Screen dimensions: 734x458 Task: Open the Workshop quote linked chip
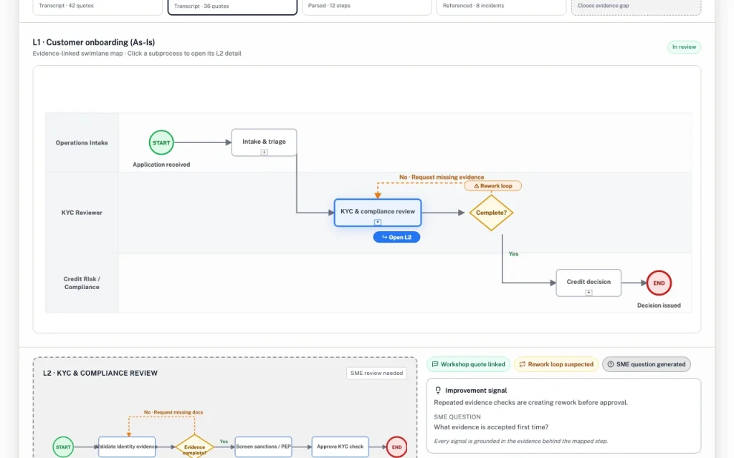tap(468, 364)
